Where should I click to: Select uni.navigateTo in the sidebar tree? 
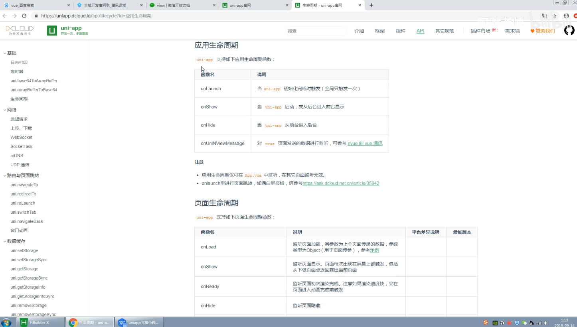[25, 185]
